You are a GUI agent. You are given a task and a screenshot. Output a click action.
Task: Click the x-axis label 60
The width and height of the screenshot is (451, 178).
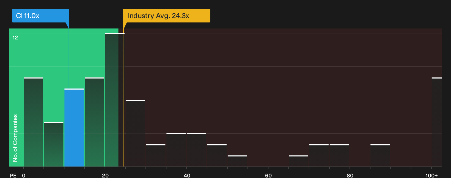(x=268, y=175)
